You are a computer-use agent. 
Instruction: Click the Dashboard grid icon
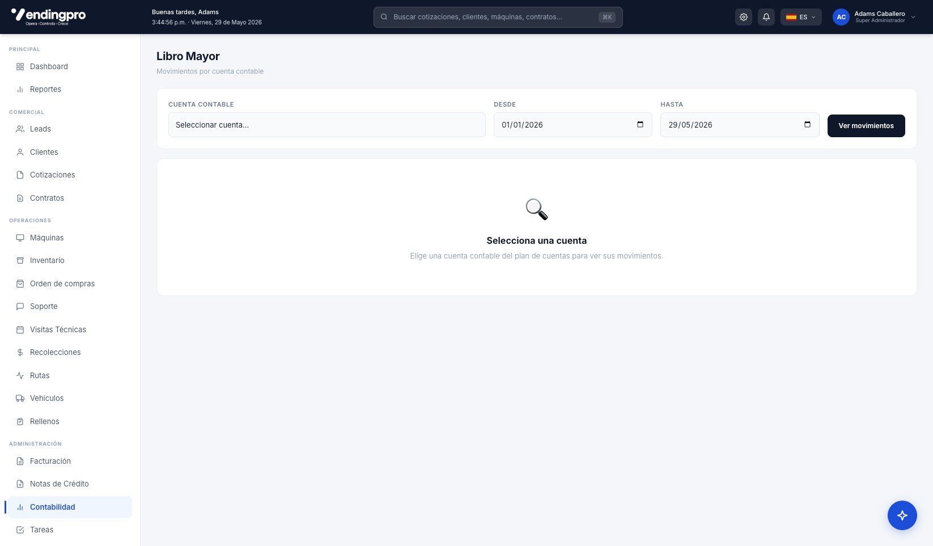(20, 66)
